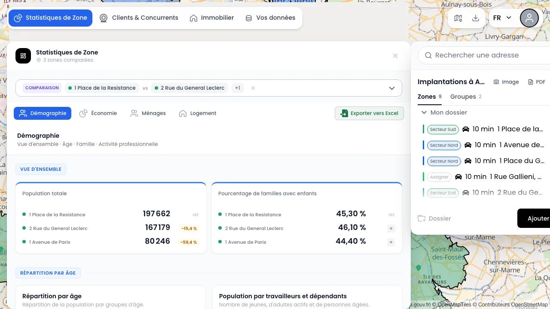Switch to the Économie sub-tab
Viewport: 550px width, 309px height.
click(98, 113)
